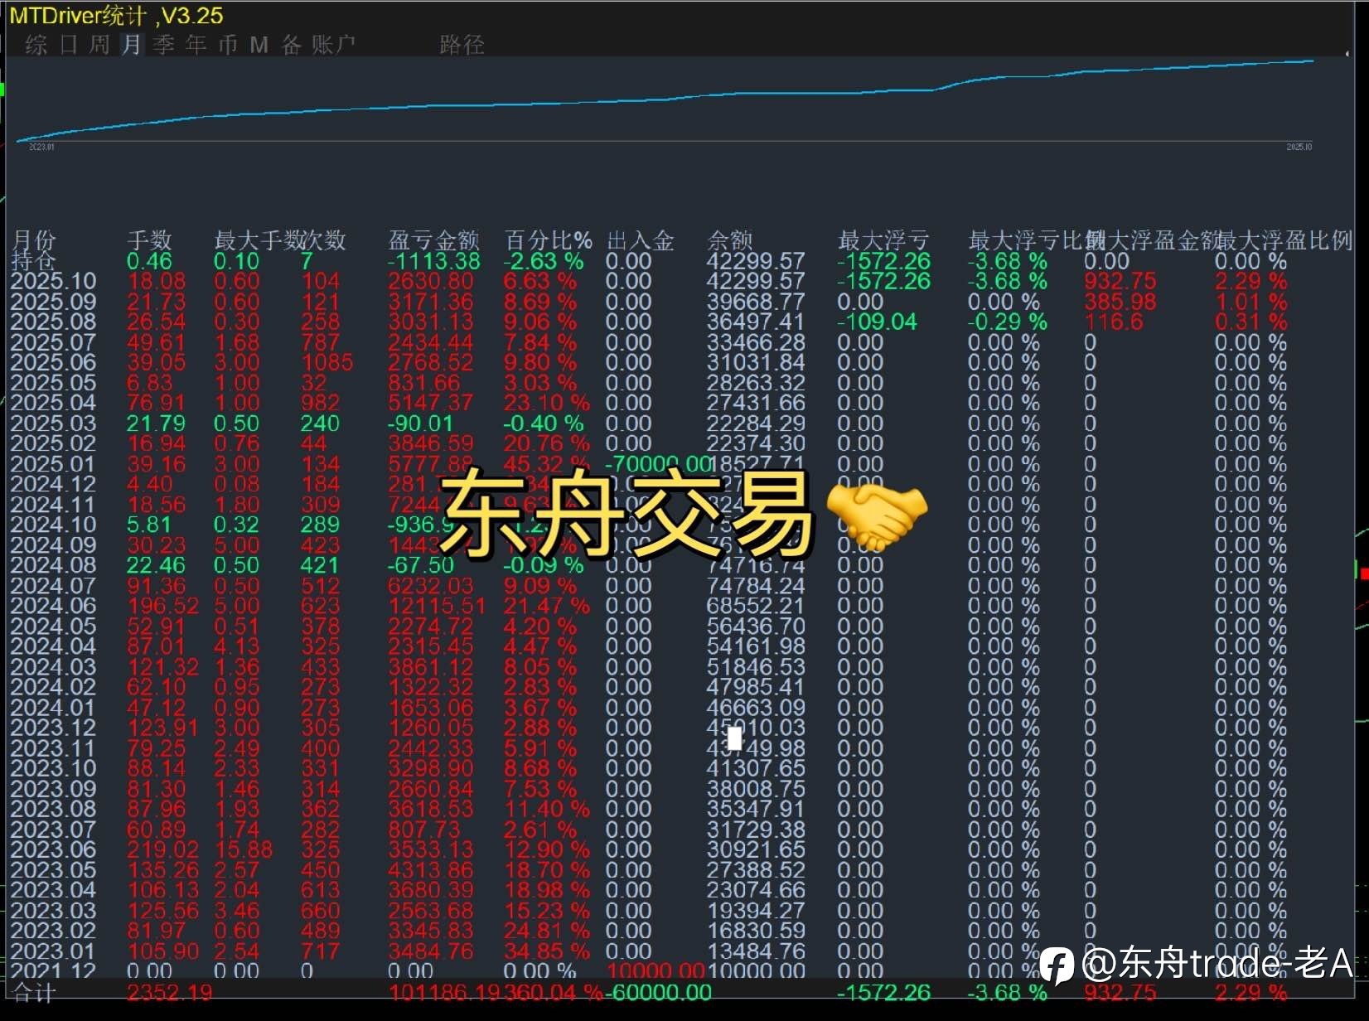Click the 月份 column header
This screenshot has height=1021, width=1369.
tap(34, 240)
